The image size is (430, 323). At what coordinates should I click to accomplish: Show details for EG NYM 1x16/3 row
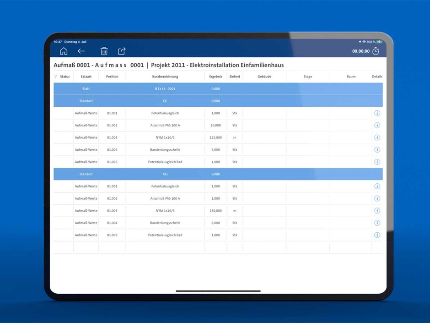point(377,137)
